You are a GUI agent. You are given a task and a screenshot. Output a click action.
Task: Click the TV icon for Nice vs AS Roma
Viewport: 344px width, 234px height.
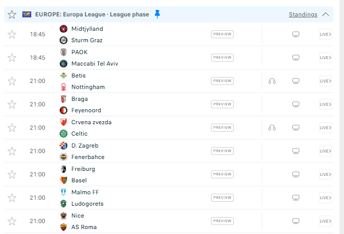tap(296, 221)
